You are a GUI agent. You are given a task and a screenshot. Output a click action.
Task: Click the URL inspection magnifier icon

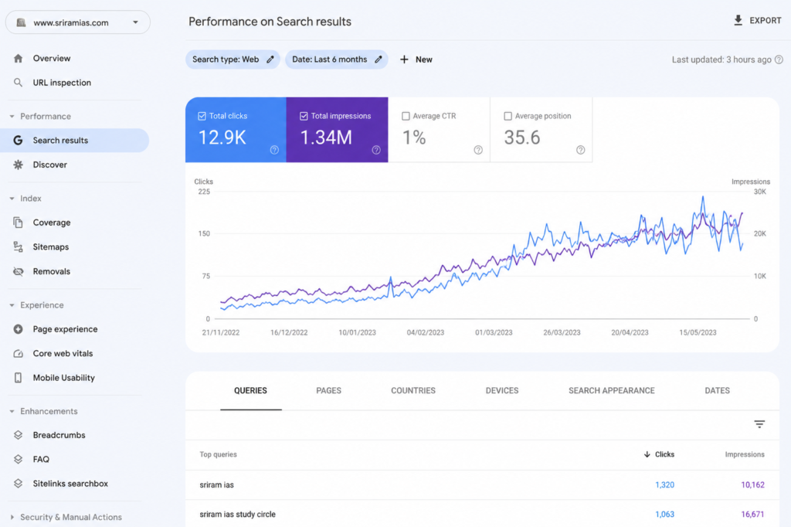click(19, 82)
